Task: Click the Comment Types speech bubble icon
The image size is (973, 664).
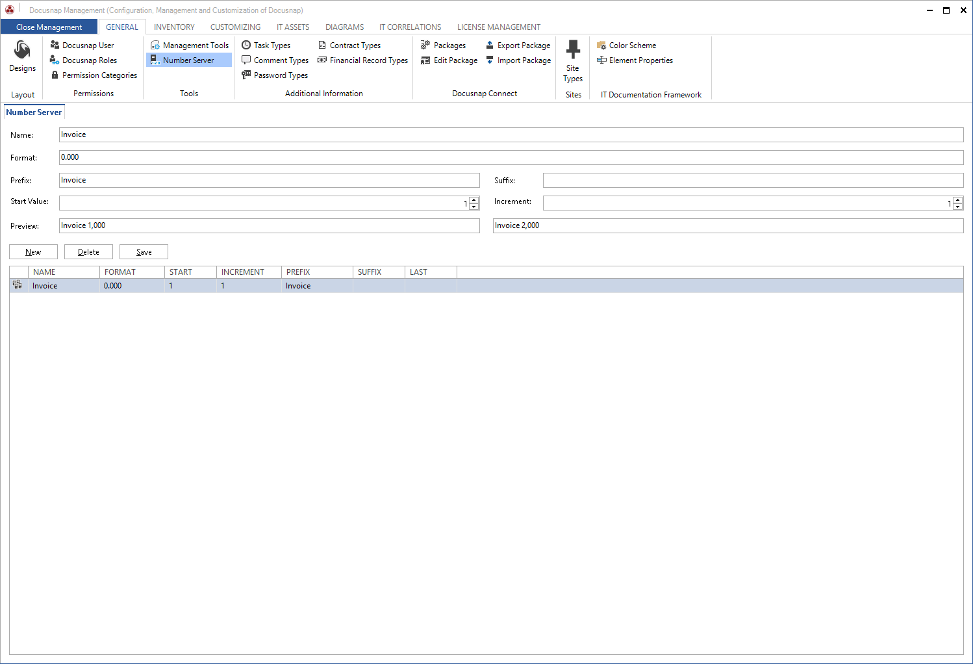Action: tap(246, 60)
